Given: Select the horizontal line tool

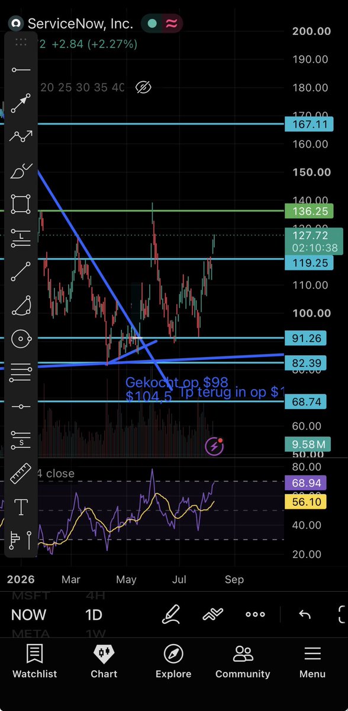Looking at the screenshot, I should (21, 407).
